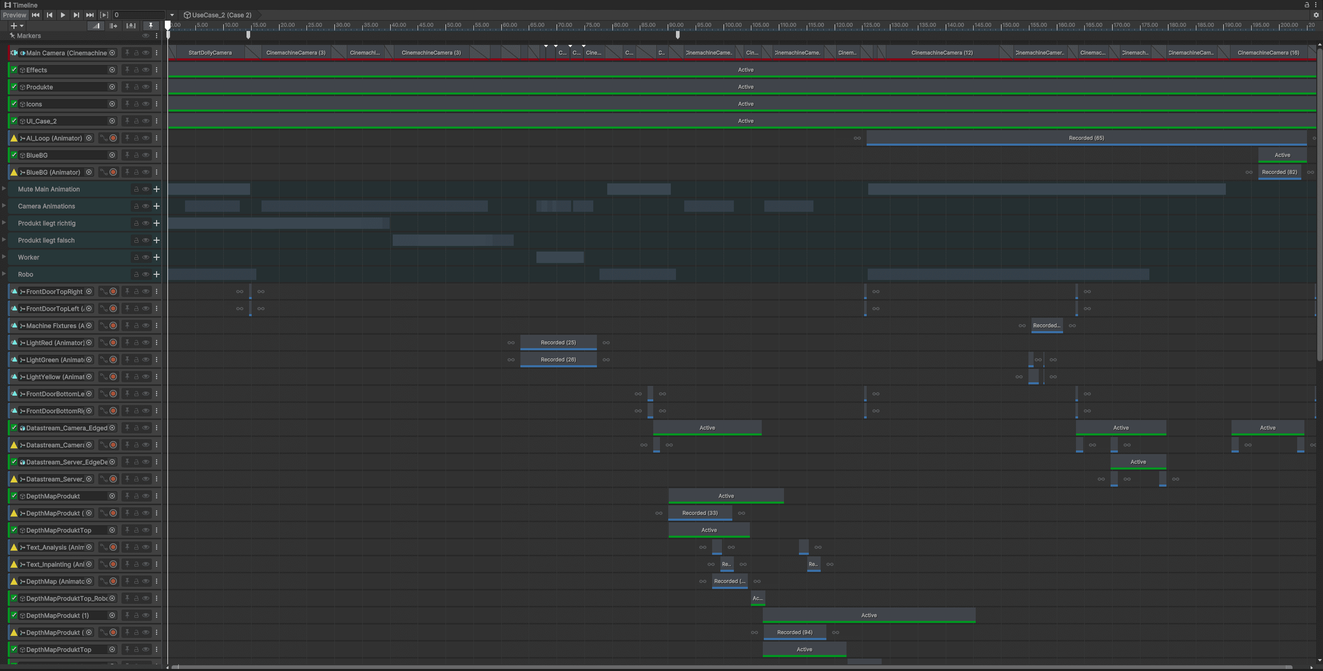Toggle the marker track pin button
Viewport: 1323px width, 671px height.
pyautogui.click(x=150, y=25)
